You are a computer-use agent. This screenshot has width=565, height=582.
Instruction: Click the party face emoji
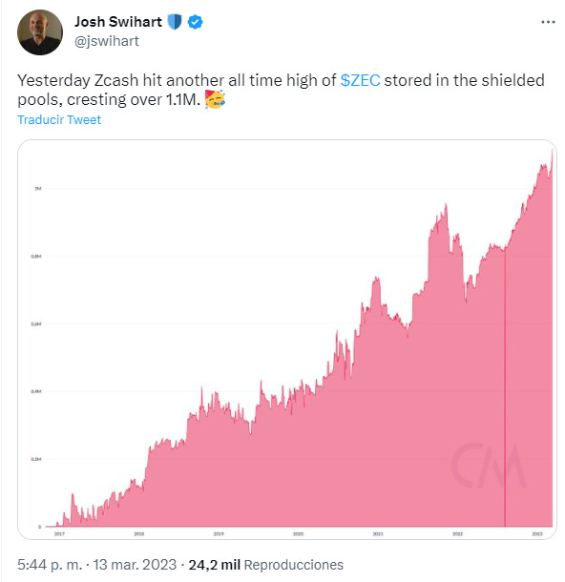(215, 99)
